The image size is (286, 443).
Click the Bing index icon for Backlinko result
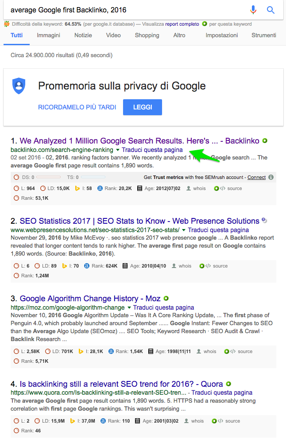tap(77, 188)
